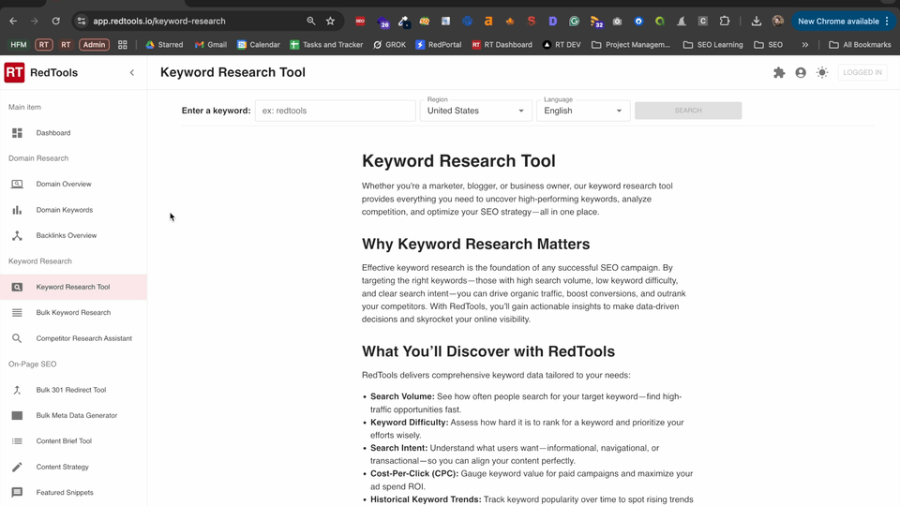Click the LOGGED IN button
This screenshot has height=506, width=900.
pos(862,72)
